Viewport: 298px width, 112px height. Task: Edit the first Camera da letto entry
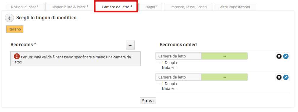click(286, 56)
